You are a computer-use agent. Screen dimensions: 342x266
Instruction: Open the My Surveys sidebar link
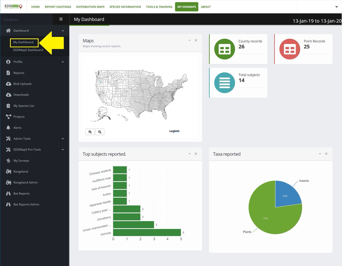pyautogui.click(x=21, y=161)
